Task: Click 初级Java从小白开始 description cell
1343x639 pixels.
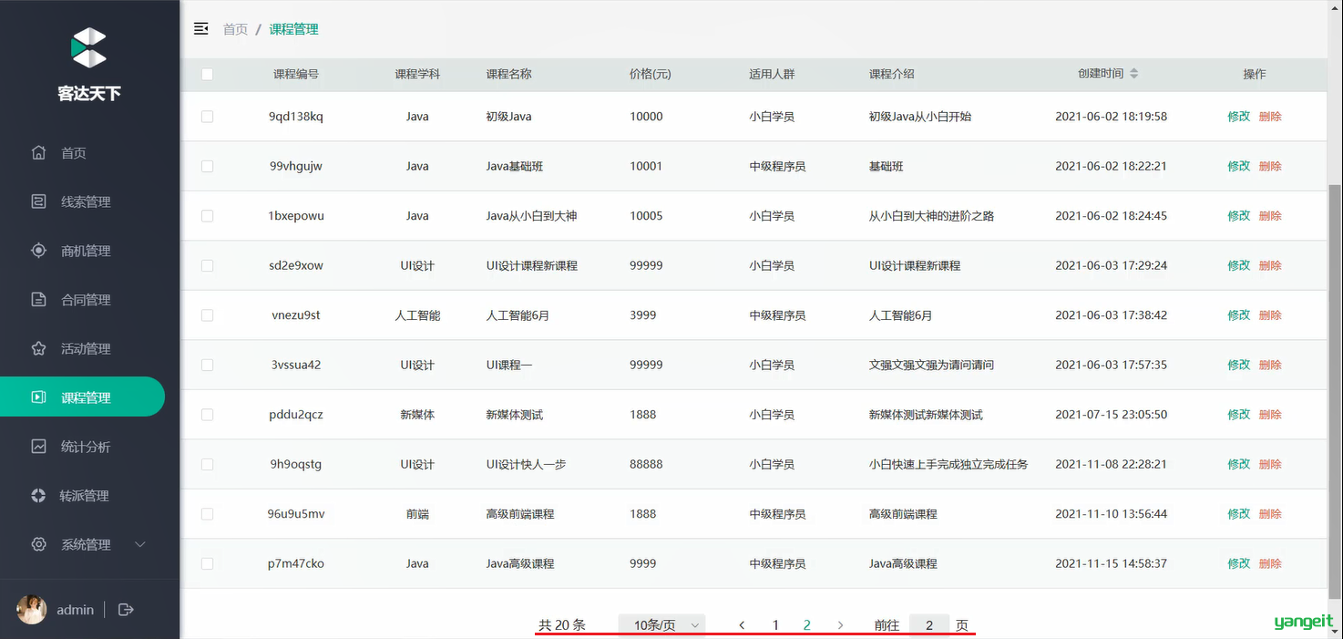Action: pos(920,117)
